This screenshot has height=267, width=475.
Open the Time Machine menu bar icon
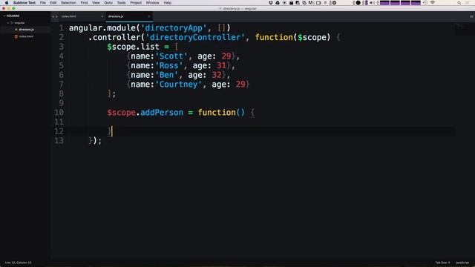(425, 3)
